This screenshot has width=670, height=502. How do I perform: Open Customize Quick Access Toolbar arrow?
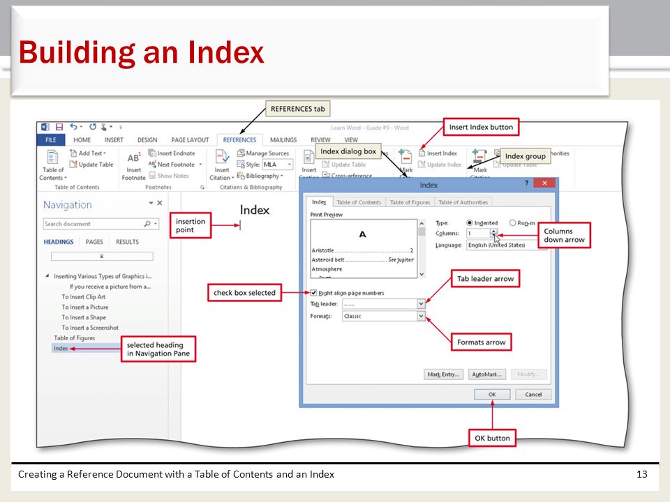[121, 127]
